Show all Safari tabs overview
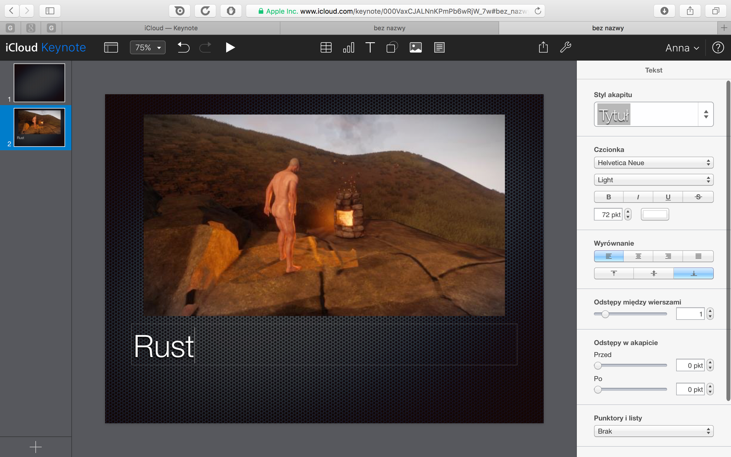731x457 pixels. pos(716,11)
